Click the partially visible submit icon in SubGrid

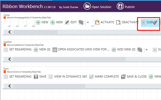click(155, 50)
